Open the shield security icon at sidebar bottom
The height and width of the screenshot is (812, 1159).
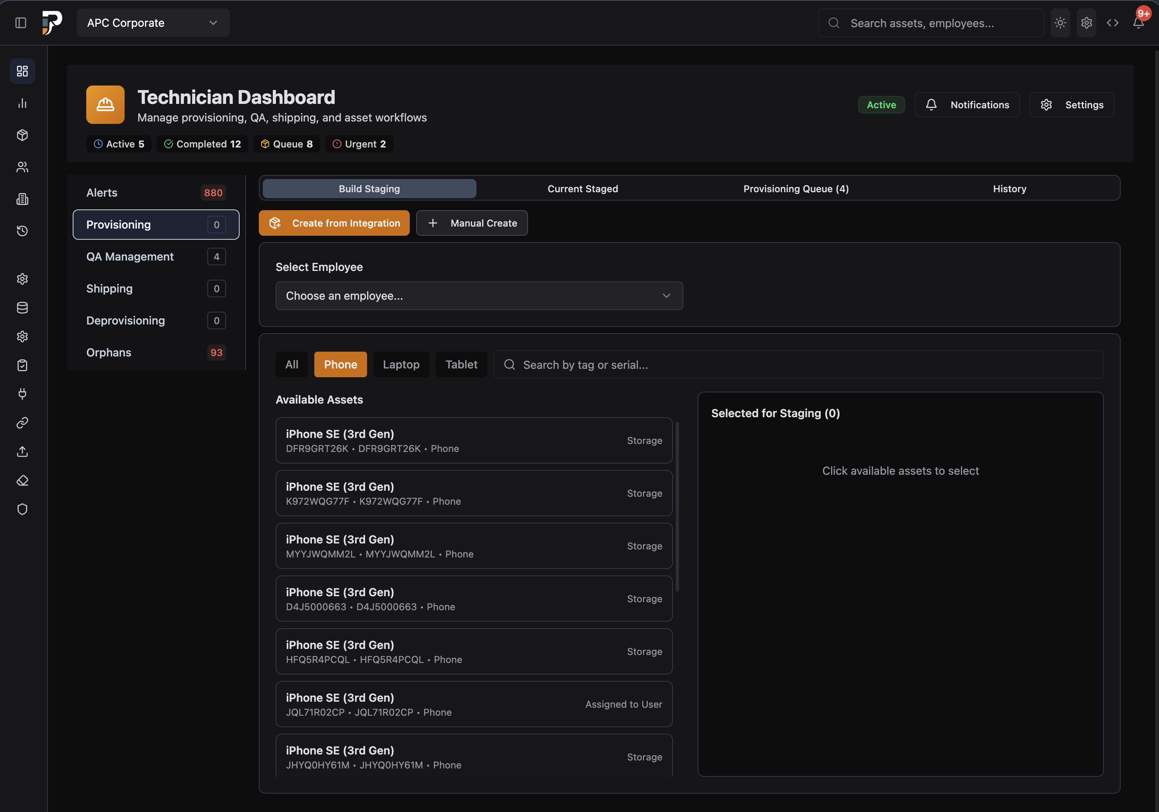point(22,509)
